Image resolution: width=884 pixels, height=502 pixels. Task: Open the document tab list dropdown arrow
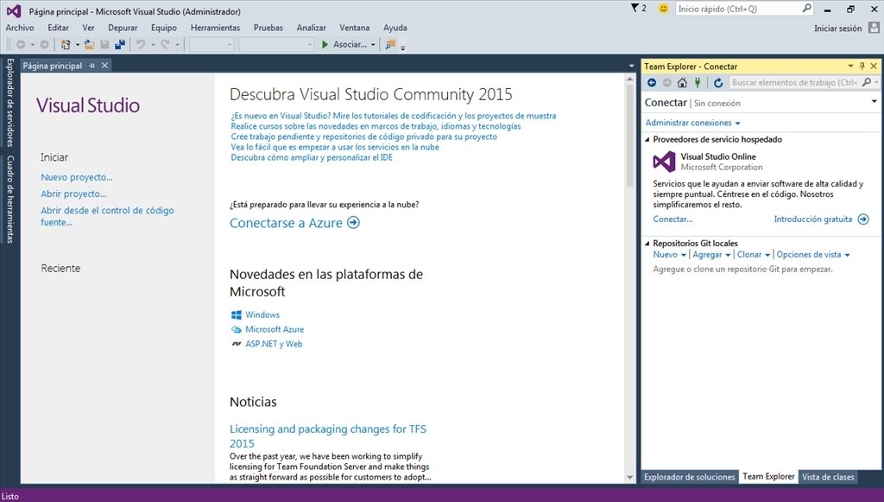pos(631,66)
